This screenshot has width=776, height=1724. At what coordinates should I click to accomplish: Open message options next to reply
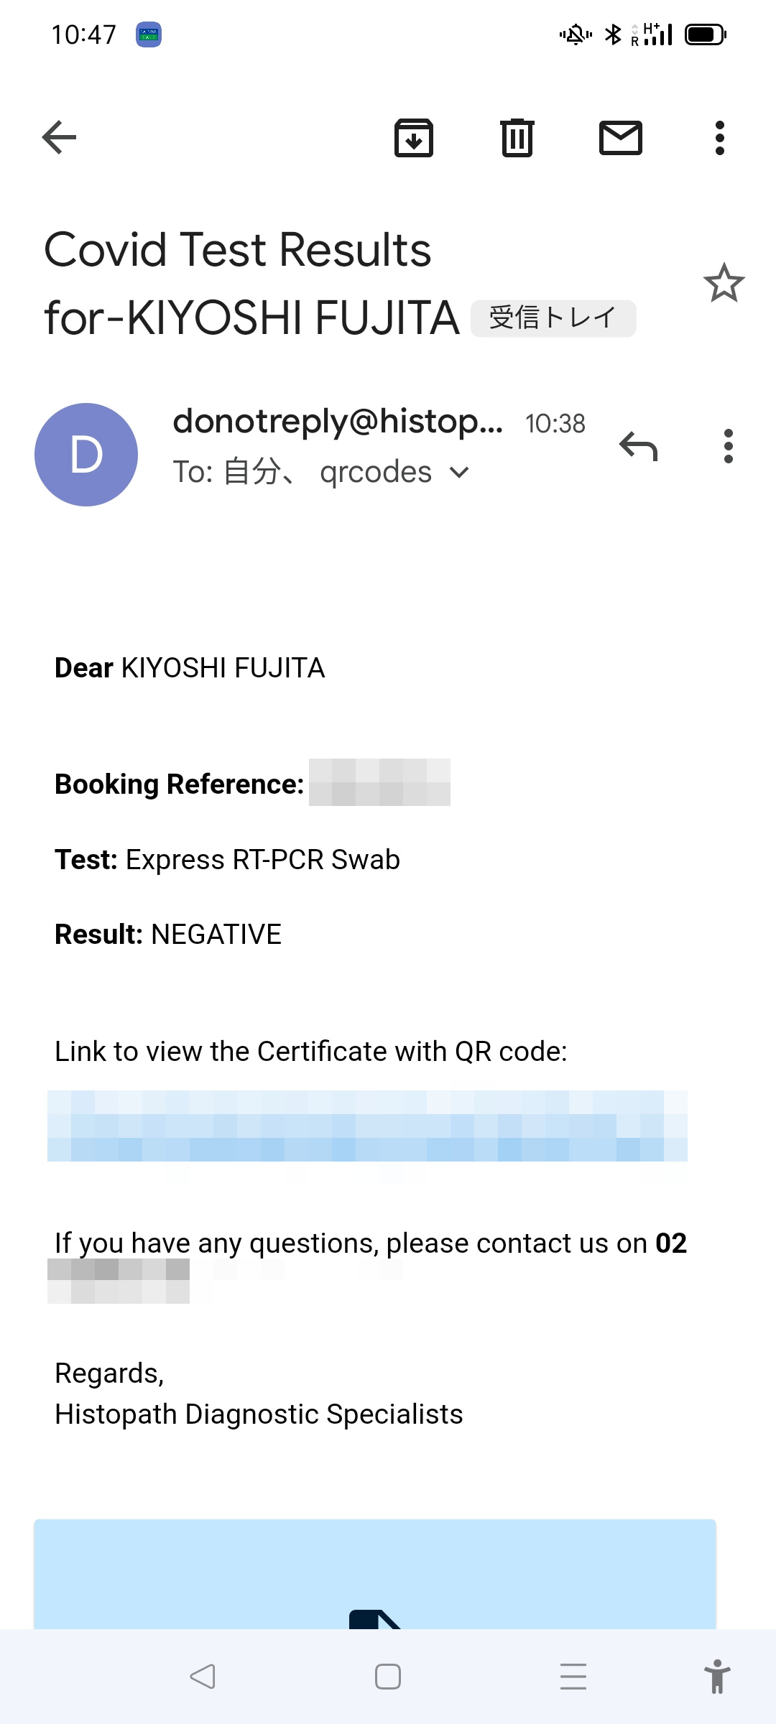coord(729,446)
